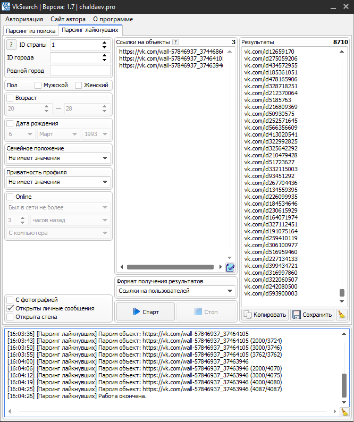Expand the Приватность профиля dropdown
Viewport: 354px width, 422px height.
[x=58, y=182]
